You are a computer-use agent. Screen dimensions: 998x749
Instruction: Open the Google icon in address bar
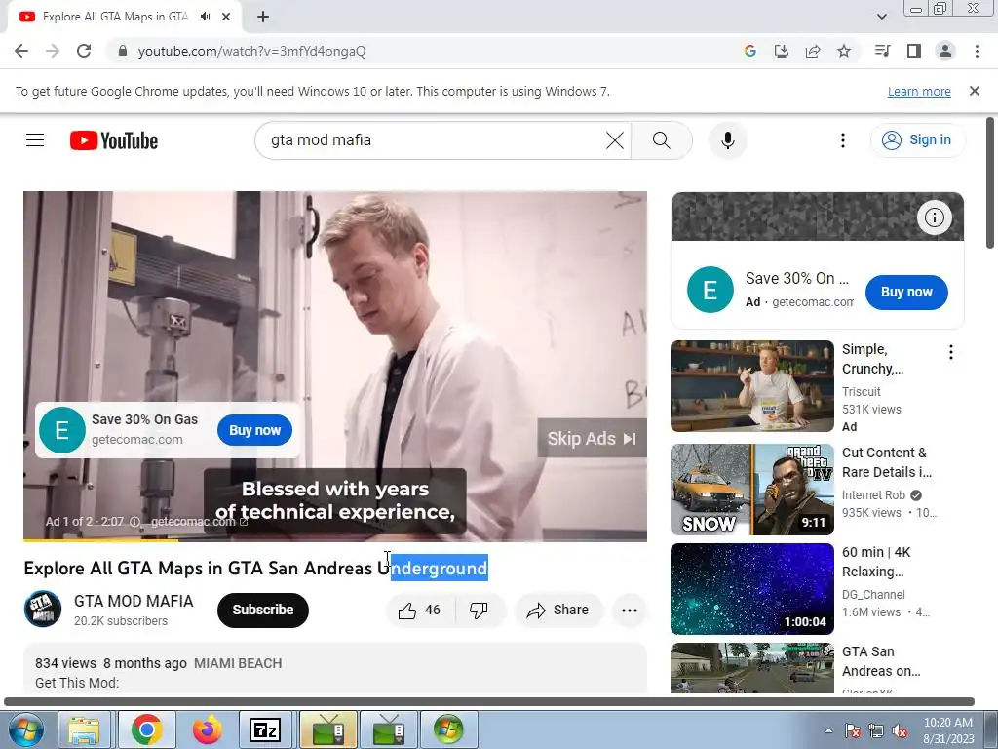pos(750,51)
